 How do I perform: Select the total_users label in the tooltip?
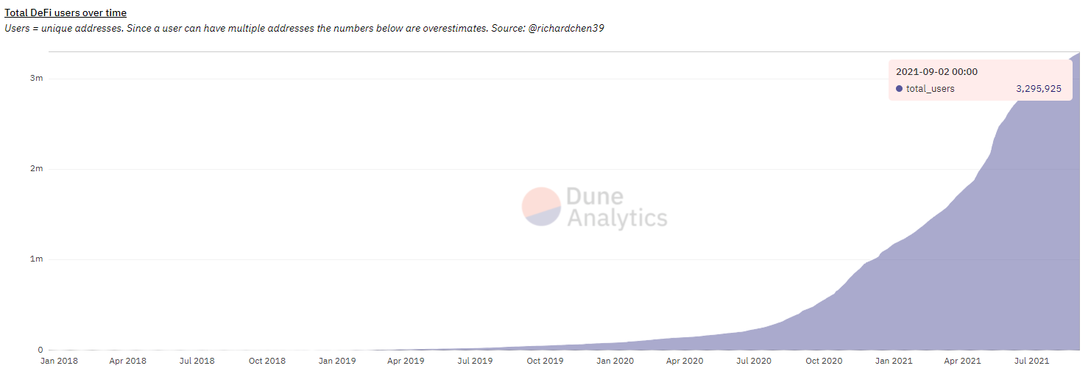(930, 89)
